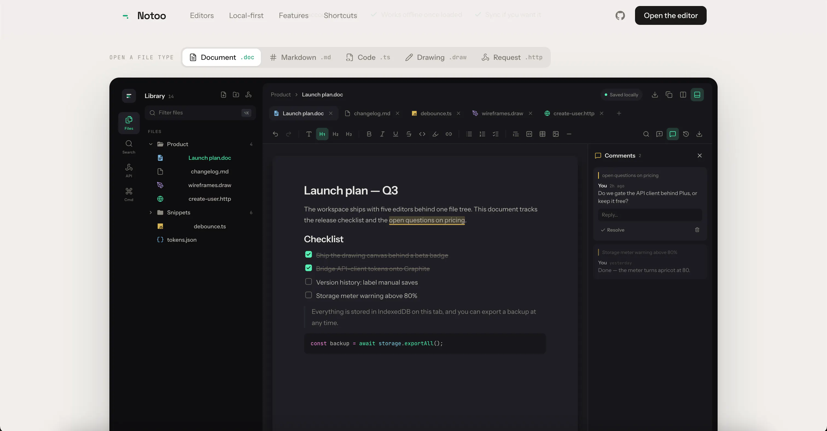Insert a code block
This screenshot has width=827, height=431.
pos(529,134)
